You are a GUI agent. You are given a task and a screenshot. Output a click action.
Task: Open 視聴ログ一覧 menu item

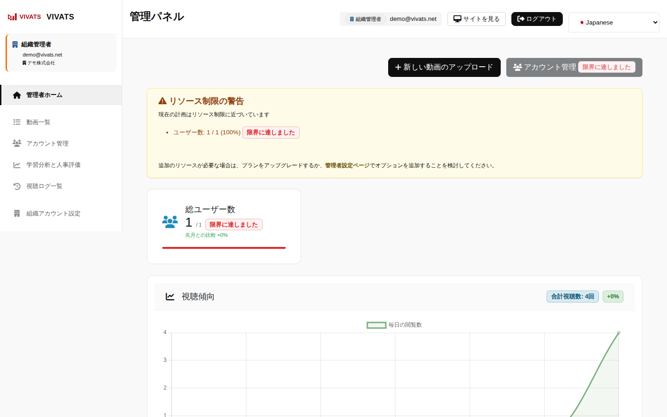[x=61, y=186]
